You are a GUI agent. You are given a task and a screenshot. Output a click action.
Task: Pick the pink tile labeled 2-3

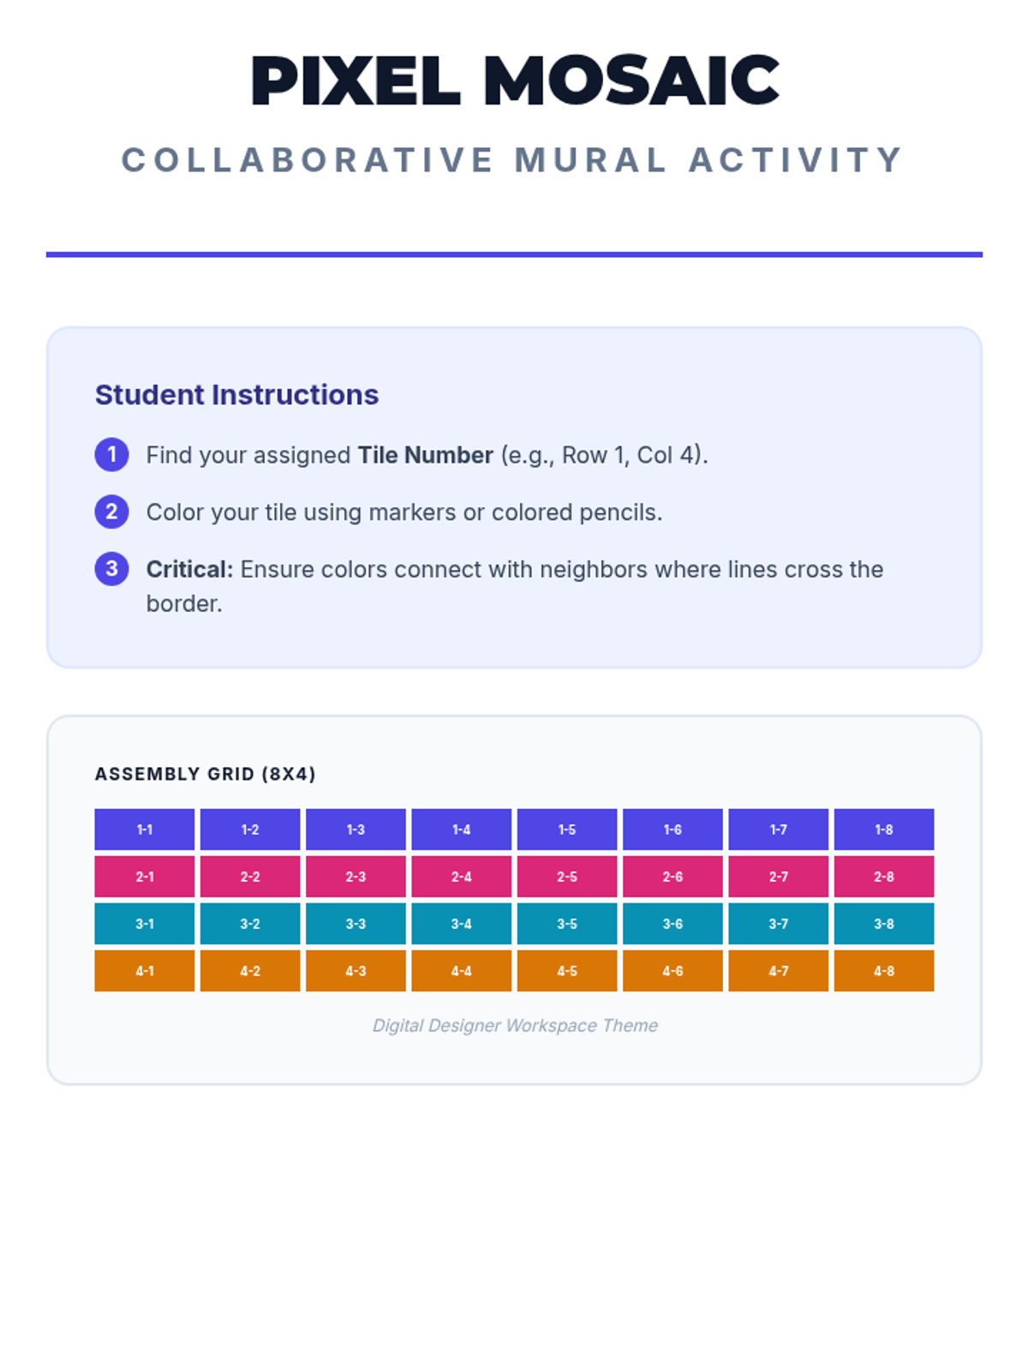tap(356, 877)
